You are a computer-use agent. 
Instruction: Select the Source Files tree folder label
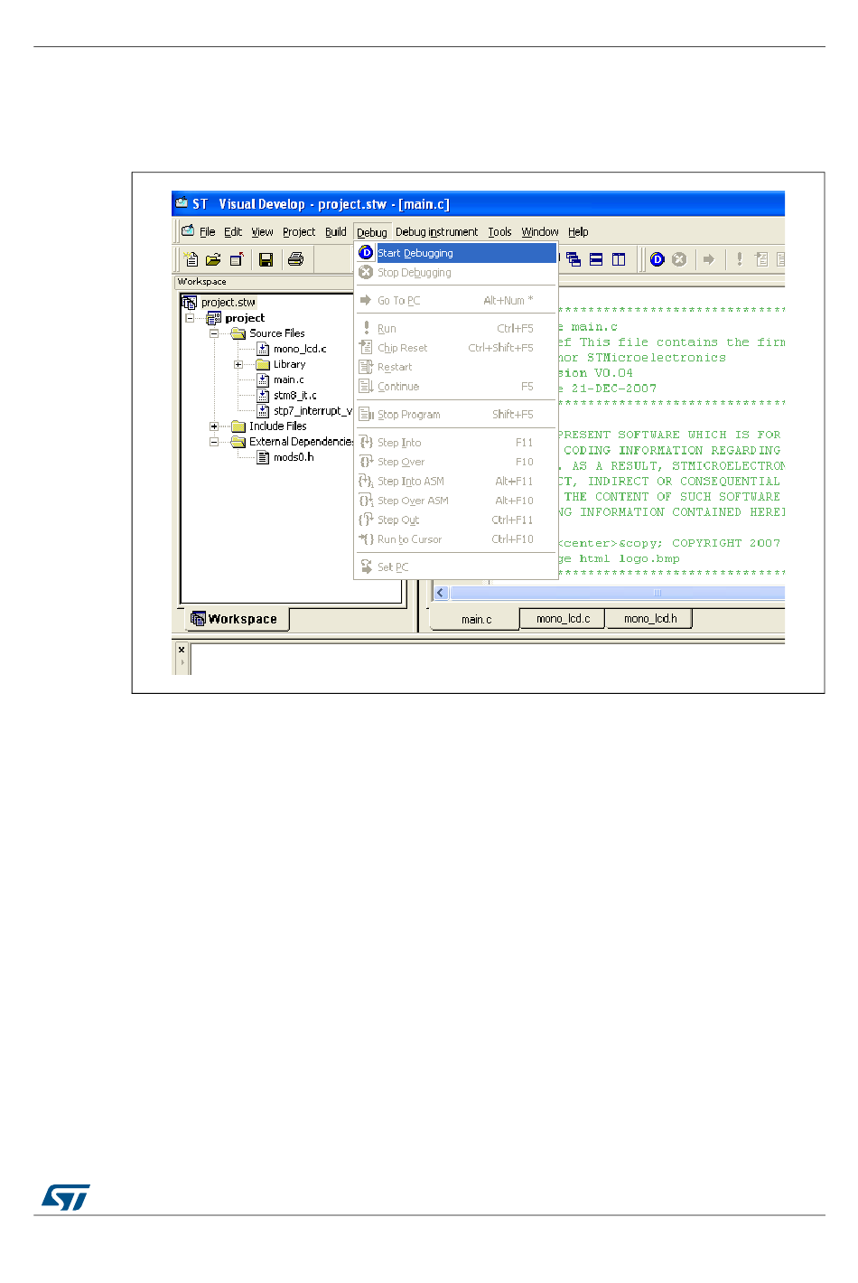(277, 333)
